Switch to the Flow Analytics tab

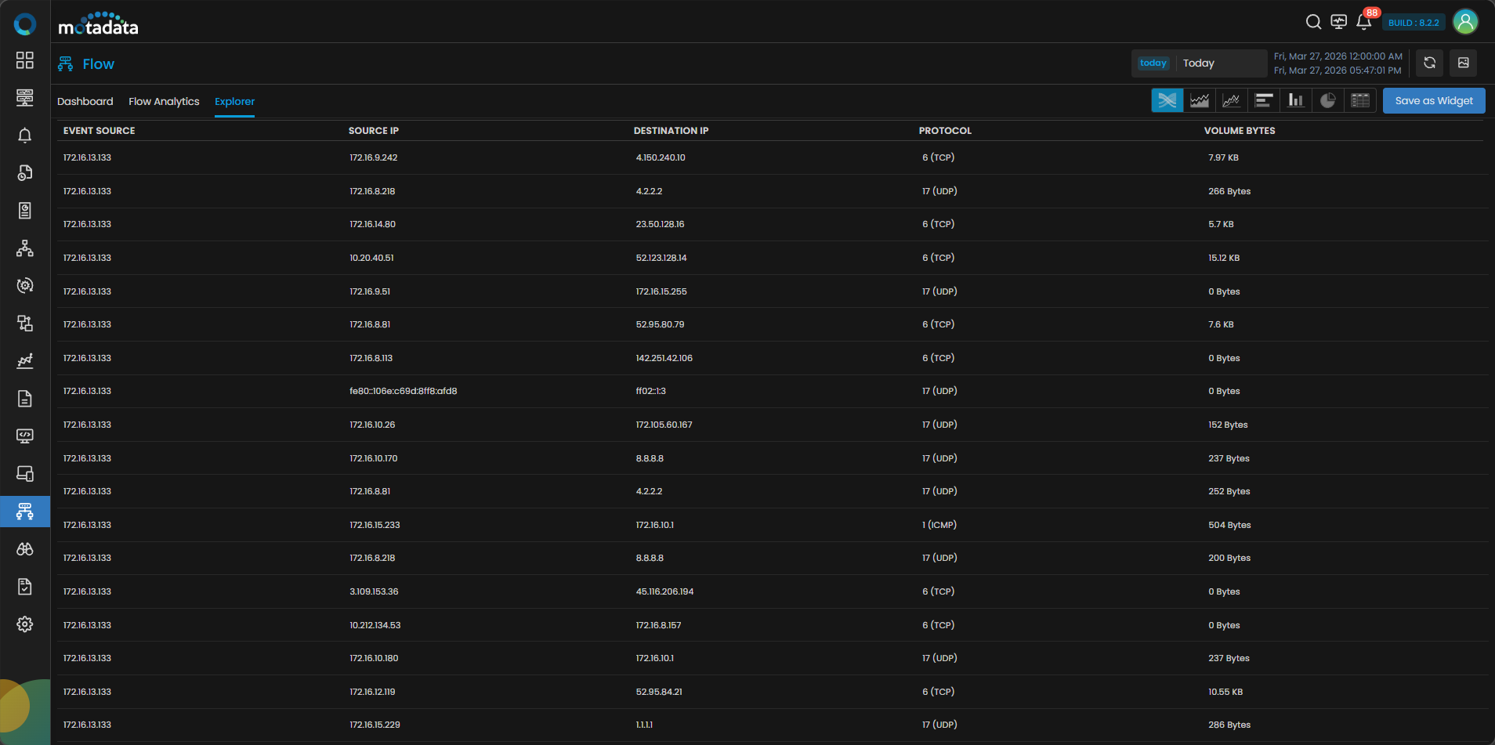pyautogui.click(x=164, y=102)
